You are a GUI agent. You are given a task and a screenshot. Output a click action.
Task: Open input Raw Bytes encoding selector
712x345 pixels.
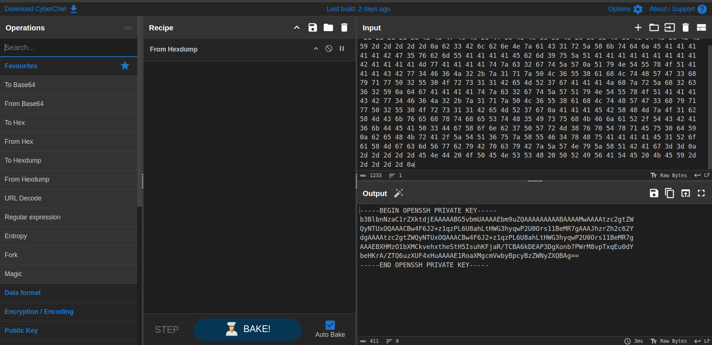(669, 175)
